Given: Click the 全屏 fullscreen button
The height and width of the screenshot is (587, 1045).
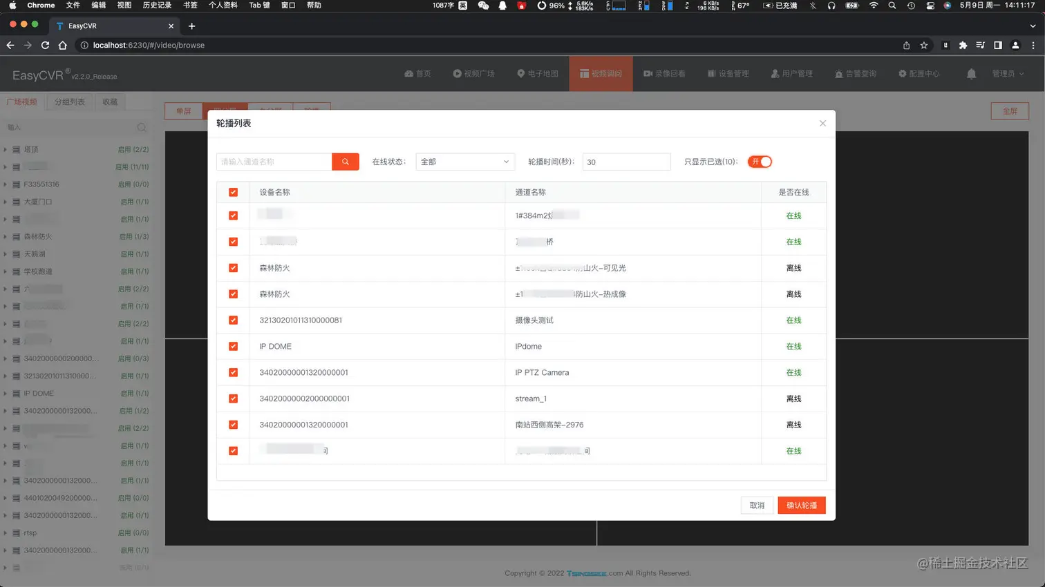Looking at the screenshot, I should pos(1010,111).
